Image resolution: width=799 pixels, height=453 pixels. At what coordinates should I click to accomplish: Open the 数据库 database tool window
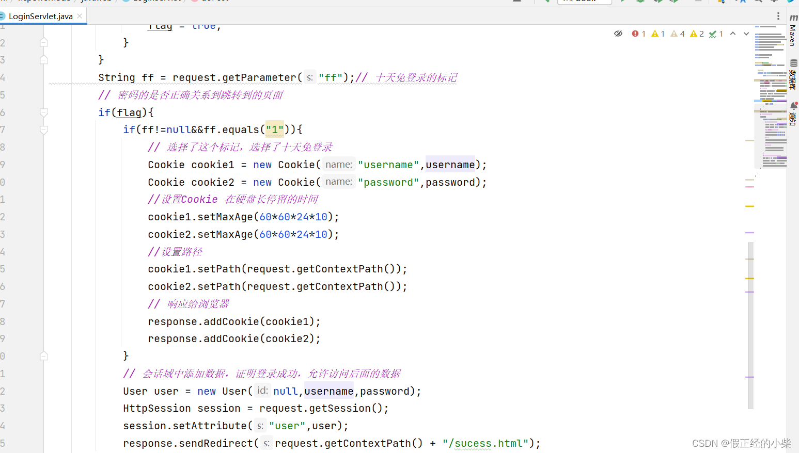pyautogui.click(x=793, y=74)
